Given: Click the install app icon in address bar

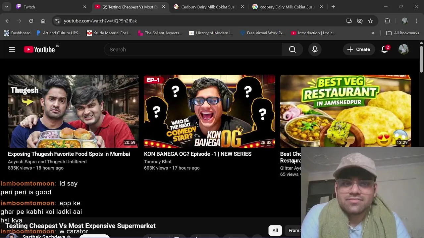Looking at the screenshot, I should (349, 21).
